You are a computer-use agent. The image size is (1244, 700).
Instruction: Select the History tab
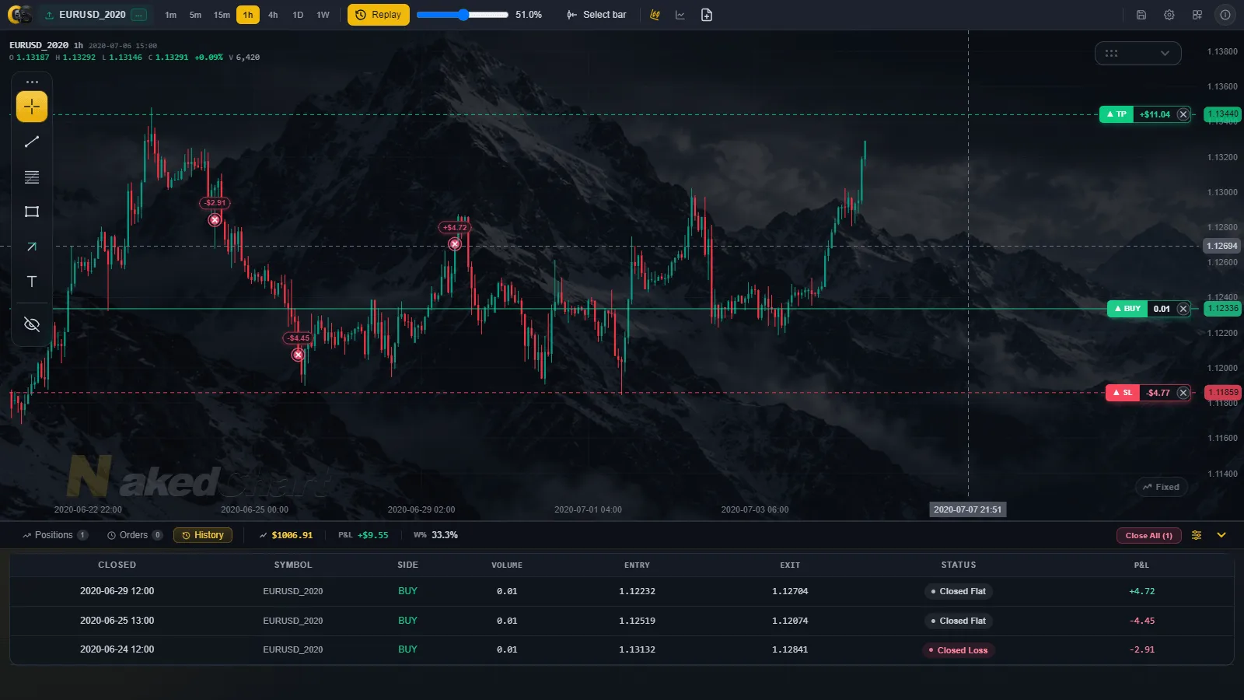point(203,535)
